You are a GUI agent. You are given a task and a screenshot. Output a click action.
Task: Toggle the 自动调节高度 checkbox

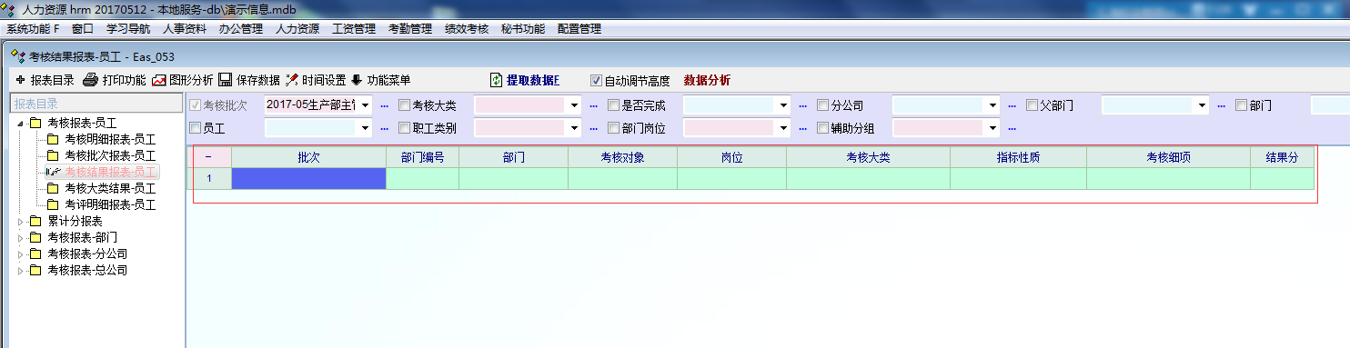pos(597,80)
